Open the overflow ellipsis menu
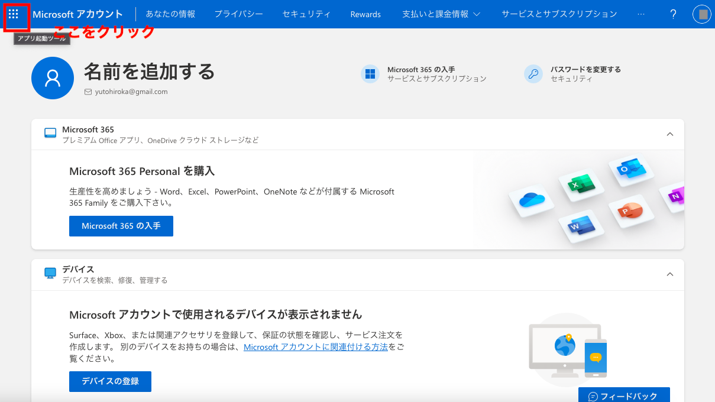Image resolution: width=715 pixels, height=402 pixels. [641, 14]
